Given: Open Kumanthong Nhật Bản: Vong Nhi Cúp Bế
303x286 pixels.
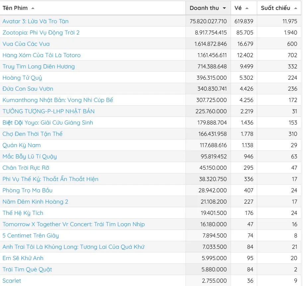Looking at the screenshot, I should click(58, 100).
